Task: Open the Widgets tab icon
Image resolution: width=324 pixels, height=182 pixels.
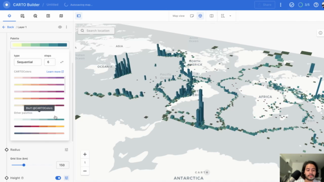Action: [x=22, y=16]
